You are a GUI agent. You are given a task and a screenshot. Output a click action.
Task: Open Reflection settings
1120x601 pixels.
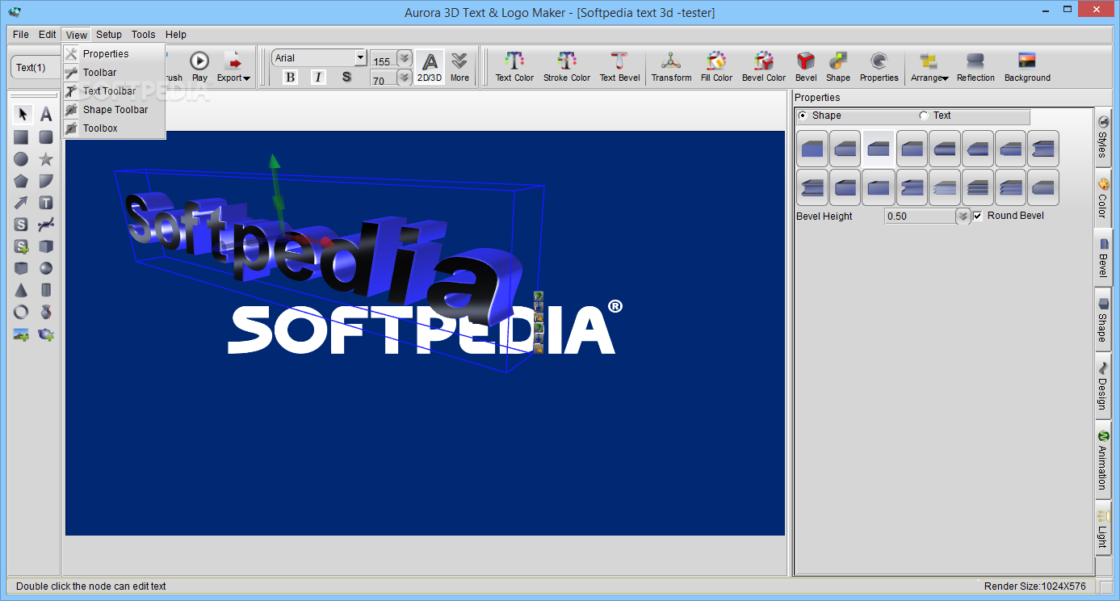(x=975, y=66)
